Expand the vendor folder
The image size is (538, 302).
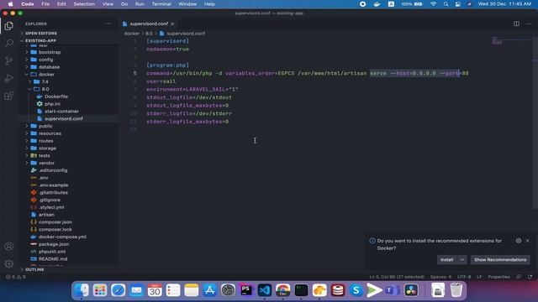coord(46,163)
